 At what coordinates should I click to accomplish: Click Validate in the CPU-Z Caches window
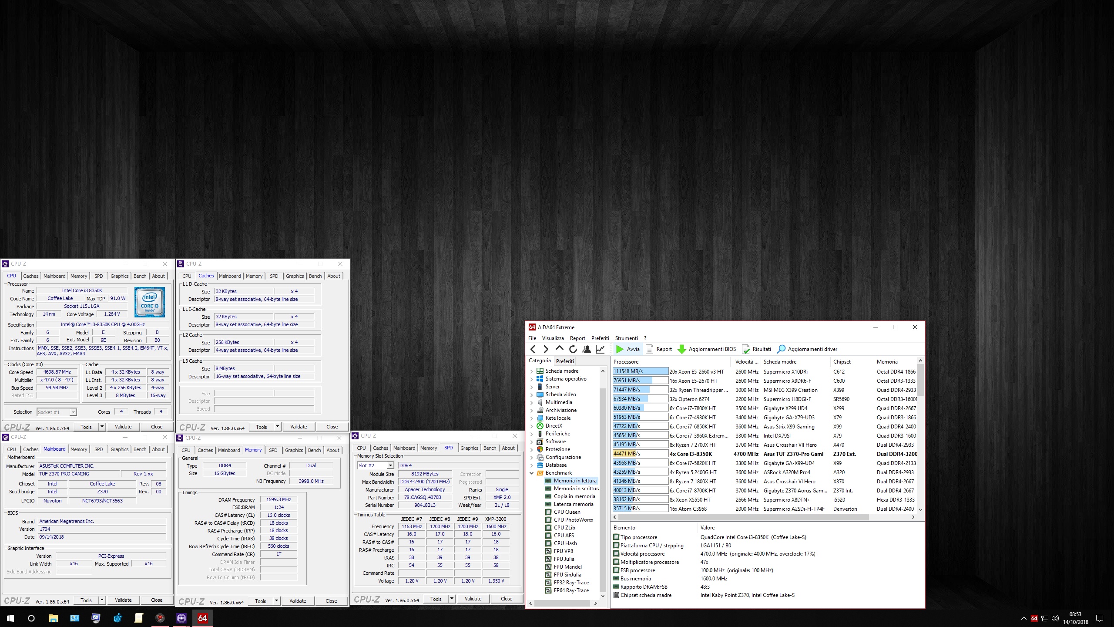click(x=299, y=427)
